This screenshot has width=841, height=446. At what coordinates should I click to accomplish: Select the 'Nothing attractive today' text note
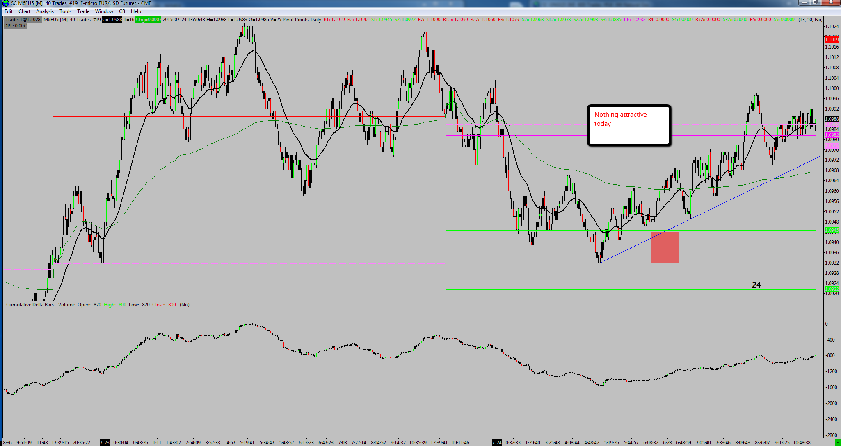[629, 125]
